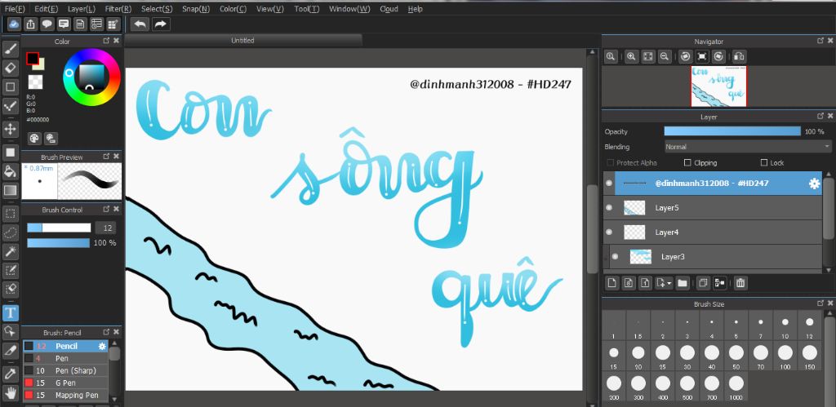
Task: Hide the @dinhmanh312008 - #HD247 layer
Action: click(609, 184)
